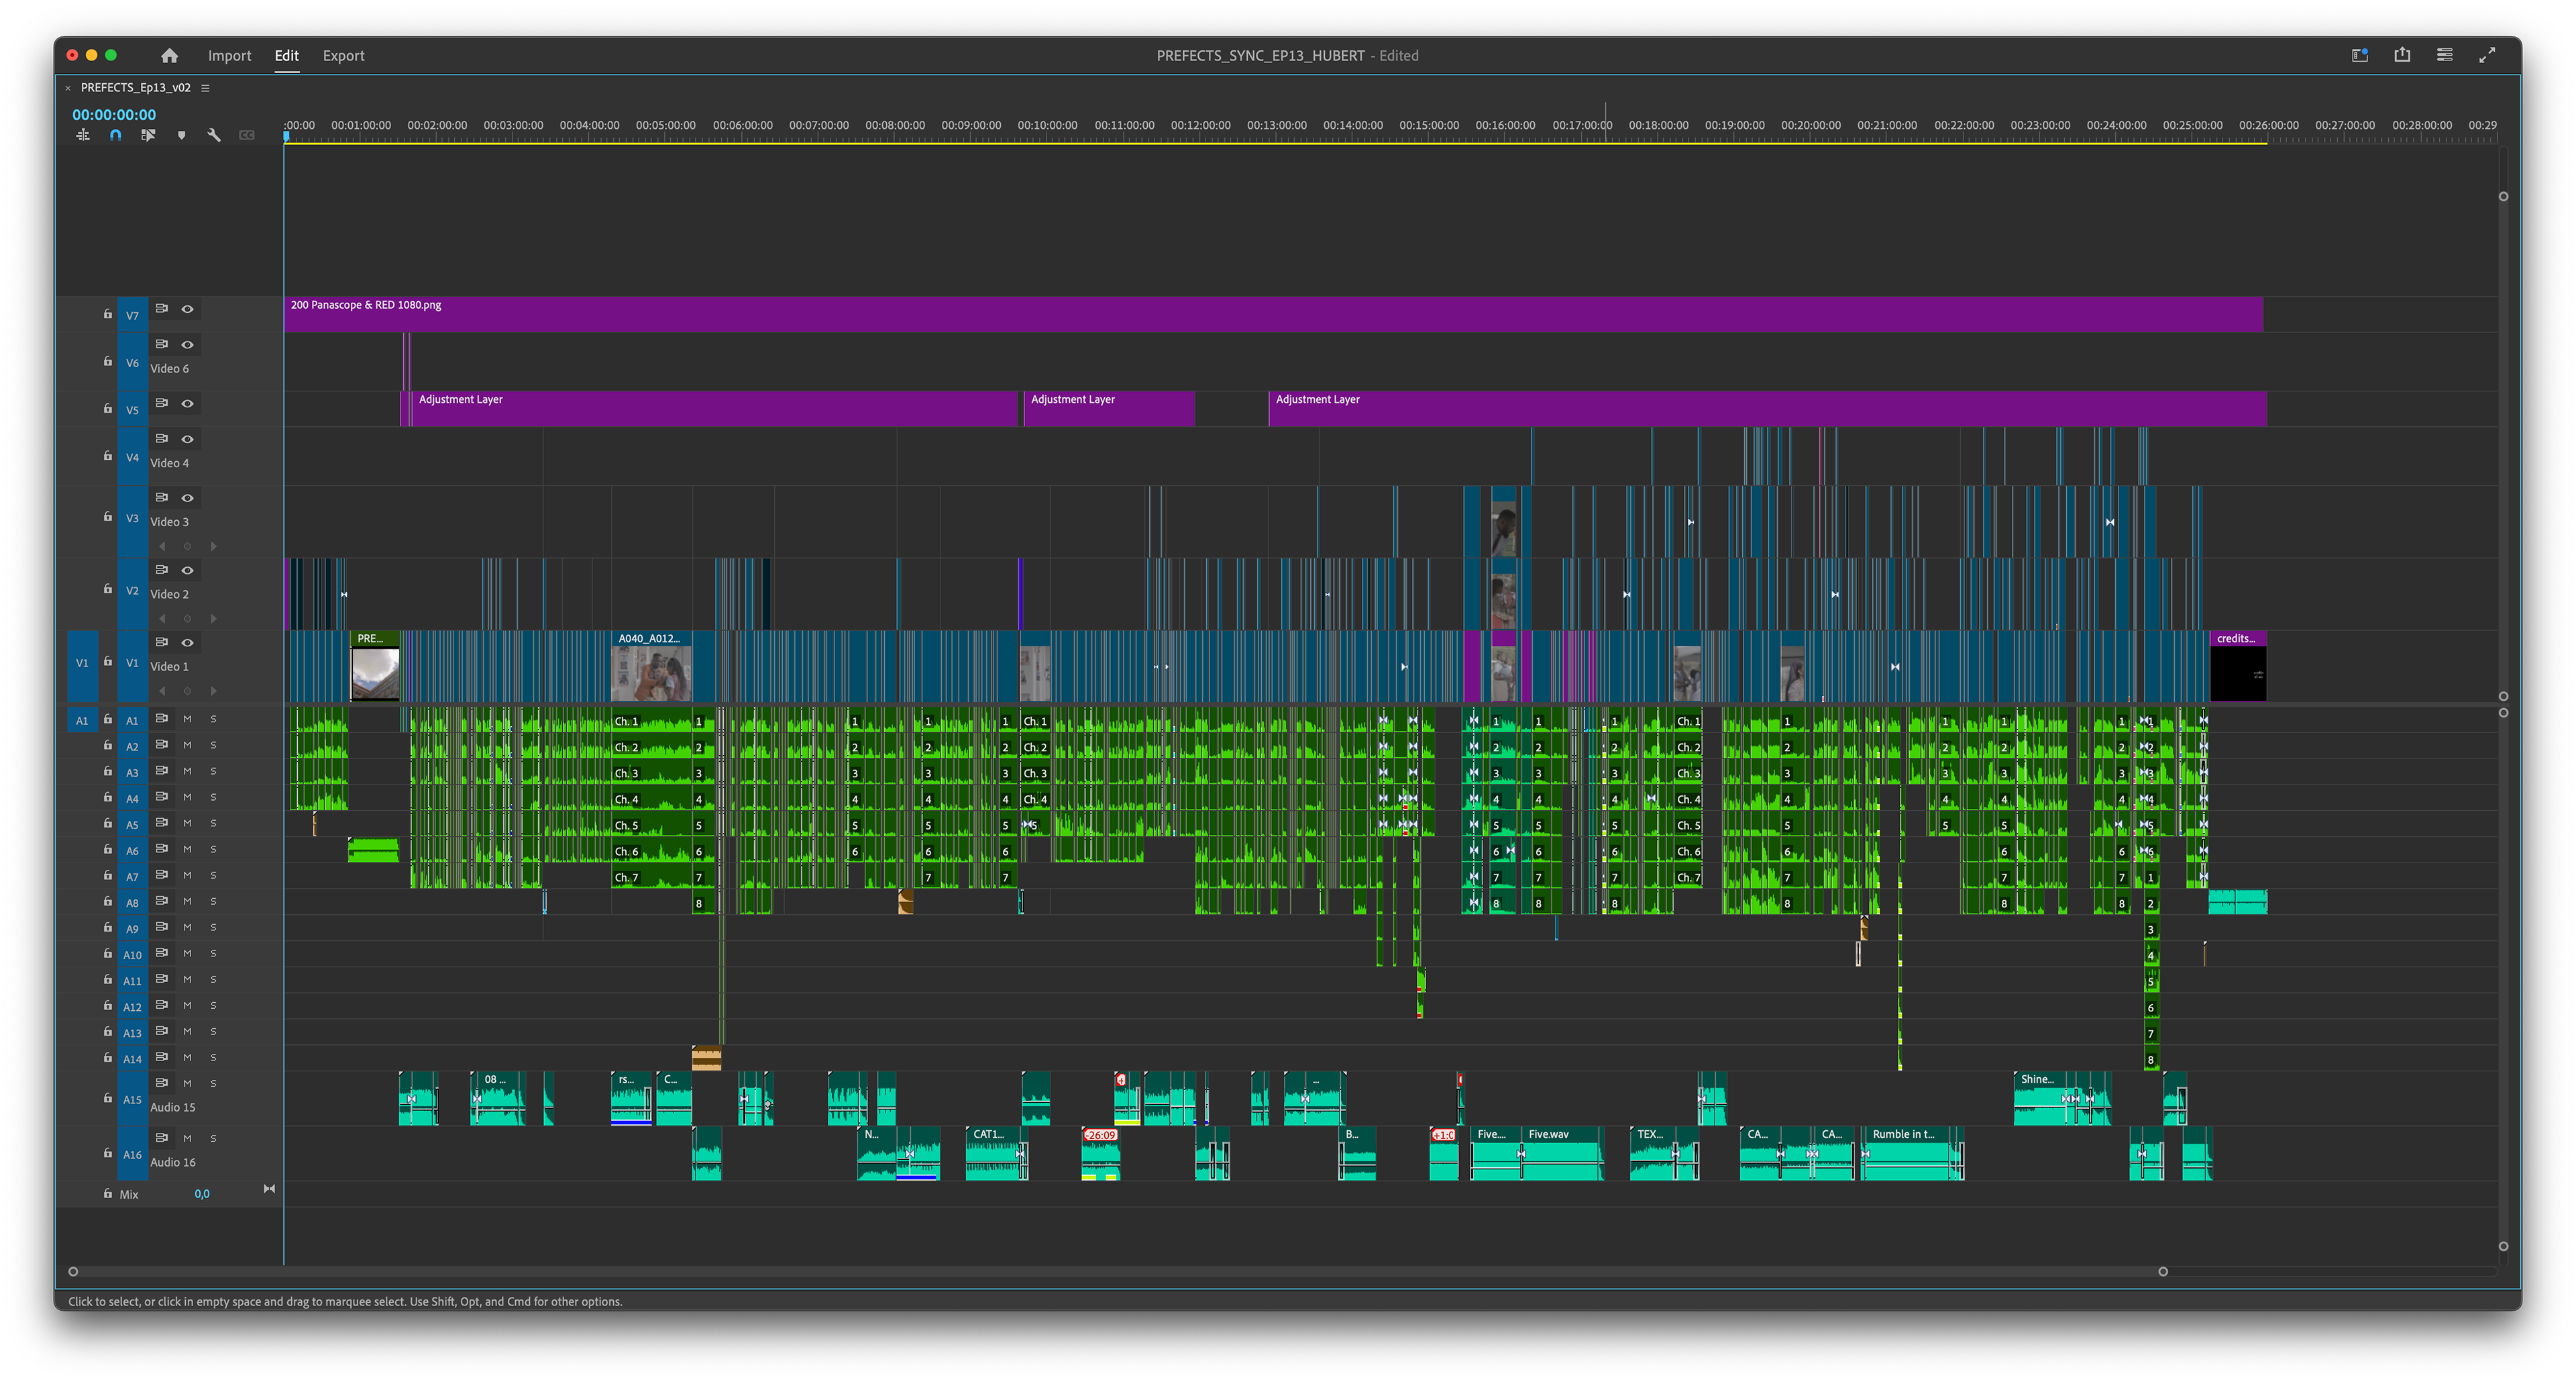
Task: Open the Workspaces icon at top right
Action: 2360,55
